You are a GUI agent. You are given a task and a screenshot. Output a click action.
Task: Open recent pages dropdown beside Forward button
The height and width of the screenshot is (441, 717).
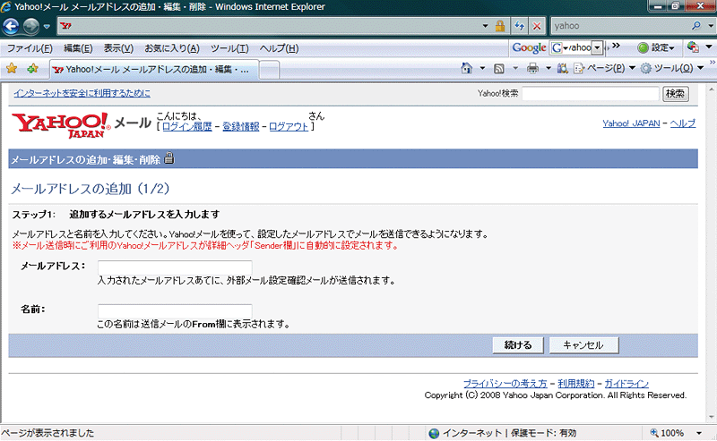click(47, 27)
